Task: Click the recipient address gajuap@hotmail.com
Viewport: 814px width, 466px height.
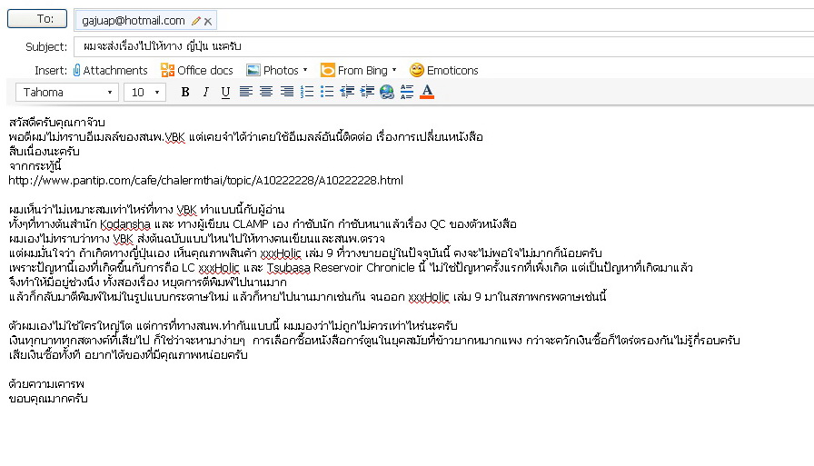Action: [x=134, y=21]
